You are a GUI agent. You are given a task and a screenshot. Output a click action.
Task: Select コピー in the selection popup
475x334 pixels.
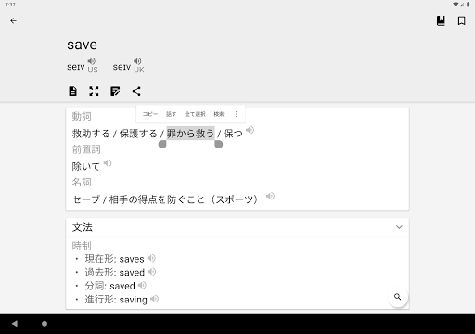(x=150, y=114)
